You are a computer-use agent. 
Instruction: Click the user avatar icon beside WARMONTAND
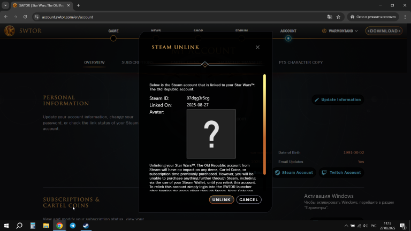[x=324, y=31]
